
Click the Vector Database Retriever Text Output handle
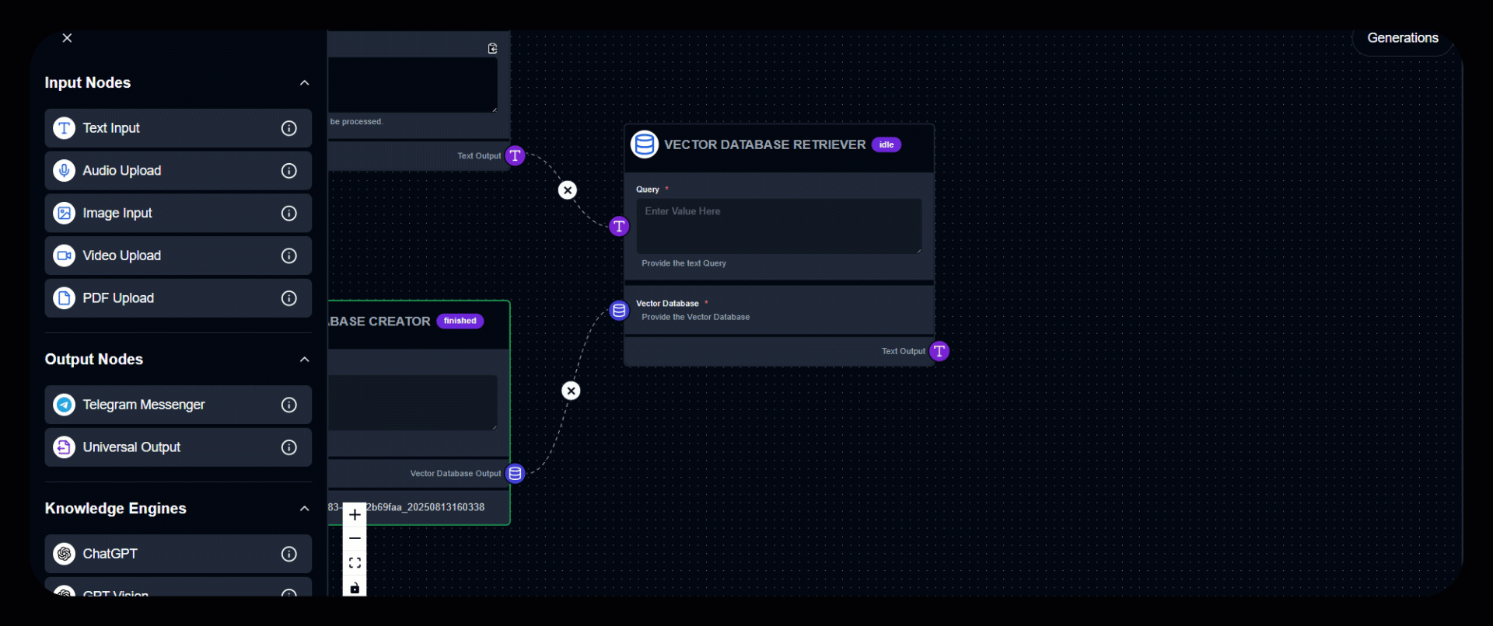pos(939,351)
